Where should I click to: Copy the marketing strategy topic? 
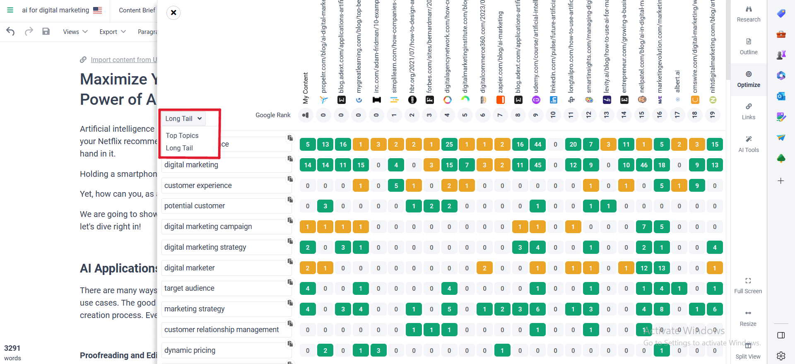pyautogui.click(x=290, y=303)
